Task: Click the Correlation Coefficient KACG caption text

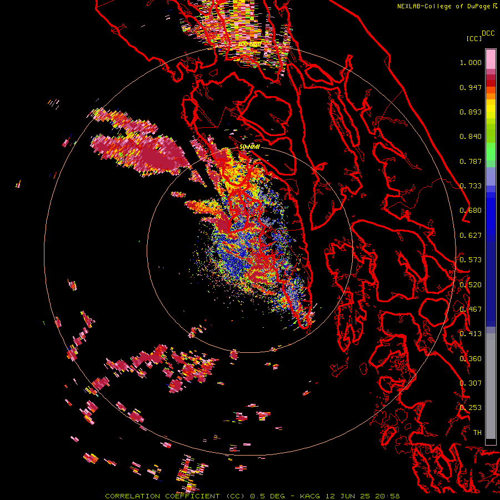Action: [x=252, y=496]
